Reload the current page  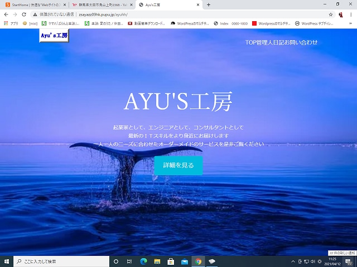[x=24, y=14]
